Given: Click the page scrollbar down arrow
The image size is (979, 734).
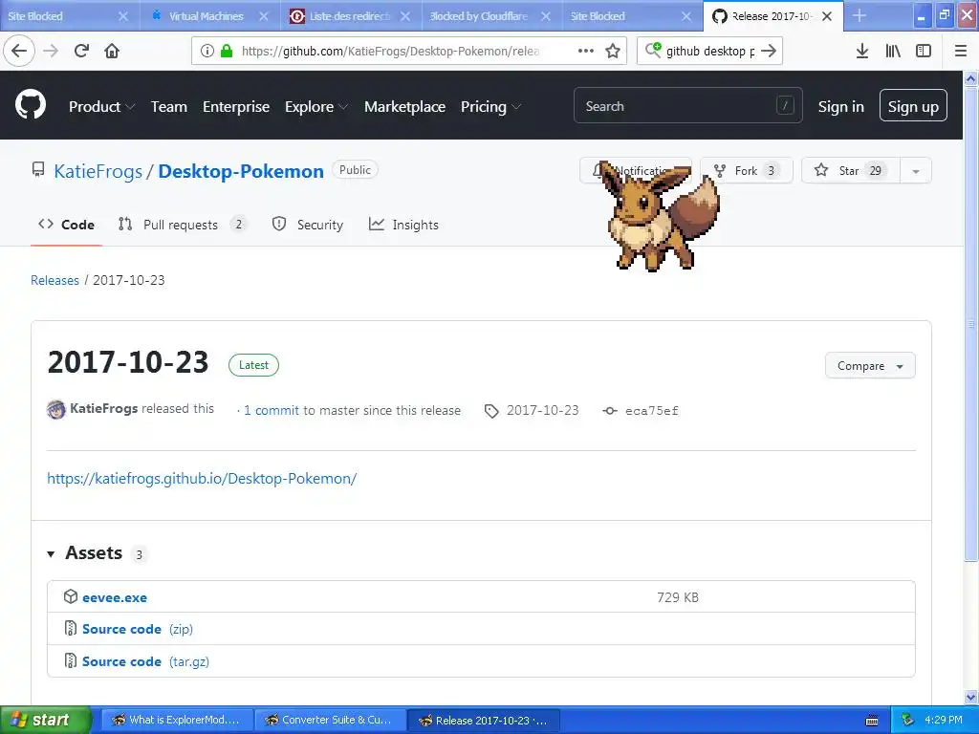Looking at the screenshot, I should [971, 697].
